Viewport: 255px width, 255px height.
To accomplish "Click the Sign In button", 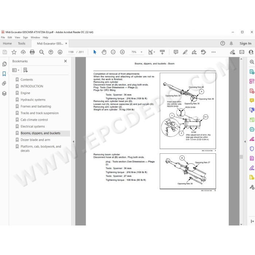I will [x=245, y=43].
